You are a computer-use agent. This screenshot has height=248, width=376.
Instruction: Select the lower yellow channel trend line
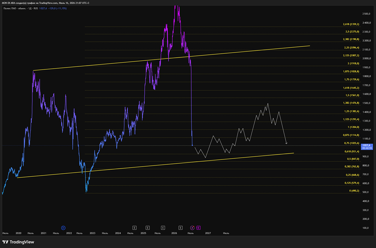[x=155, y=165]
